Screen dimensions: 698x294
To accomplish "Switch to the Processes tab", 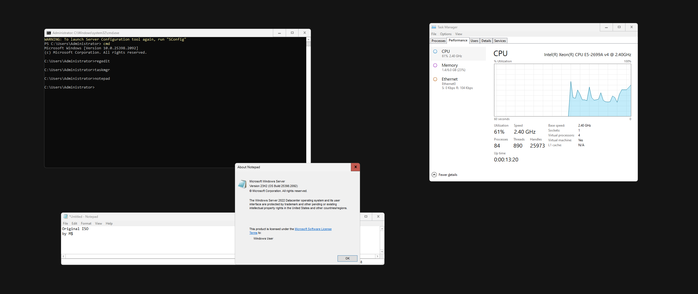I will click(x=438, y=41).
